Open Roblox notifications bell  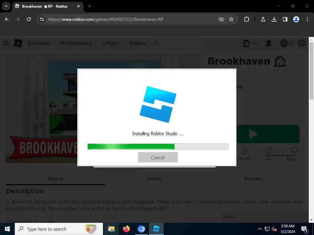269,43
